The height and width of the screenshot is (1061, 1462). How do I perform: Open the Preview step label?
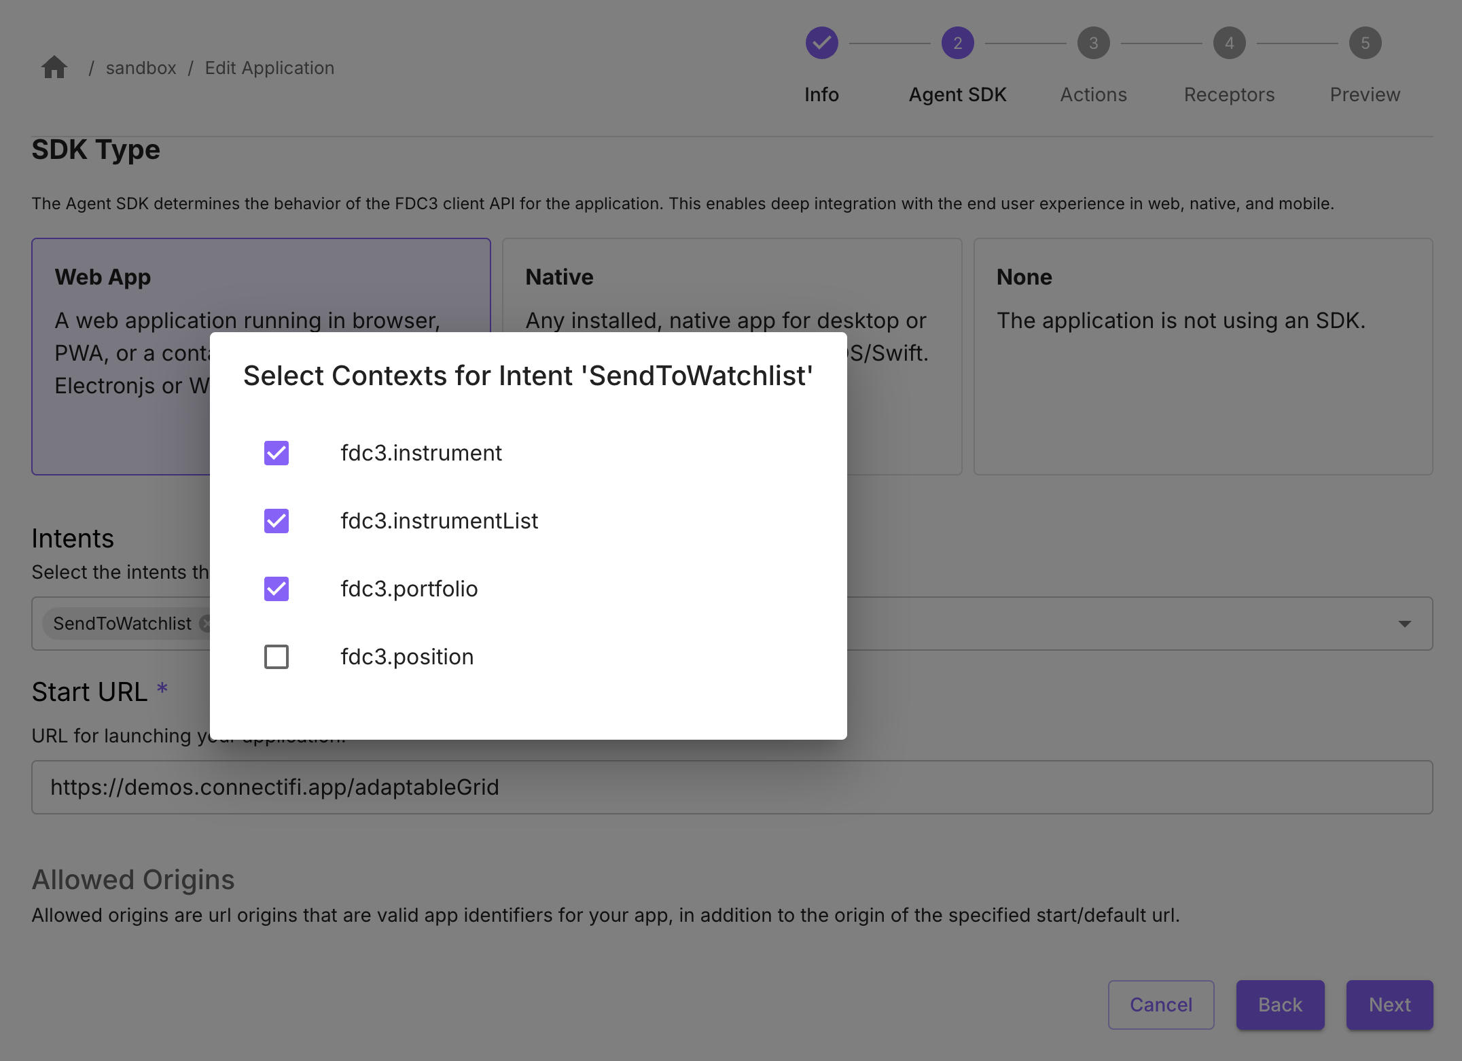[x=1365, y=94]
